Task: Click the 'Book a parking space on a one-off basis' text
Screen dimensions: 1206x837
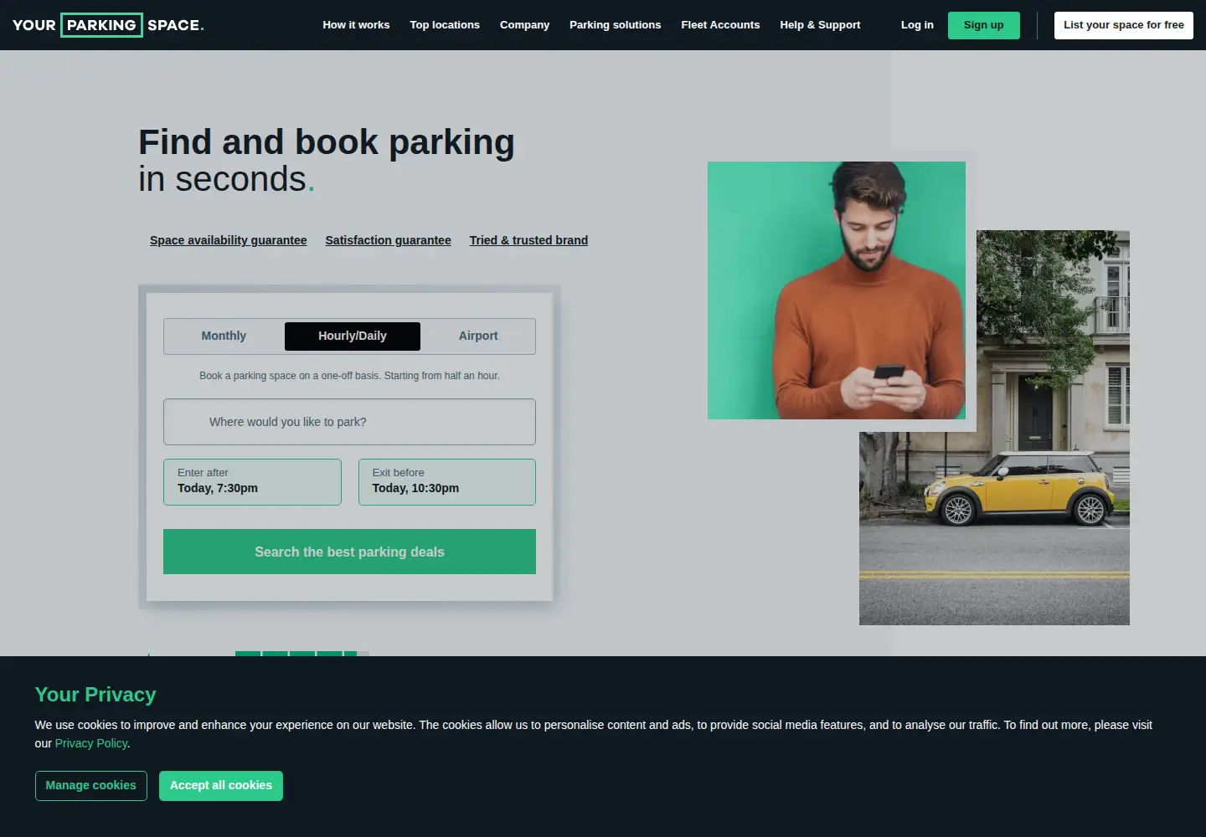Action: coord(349,376)
